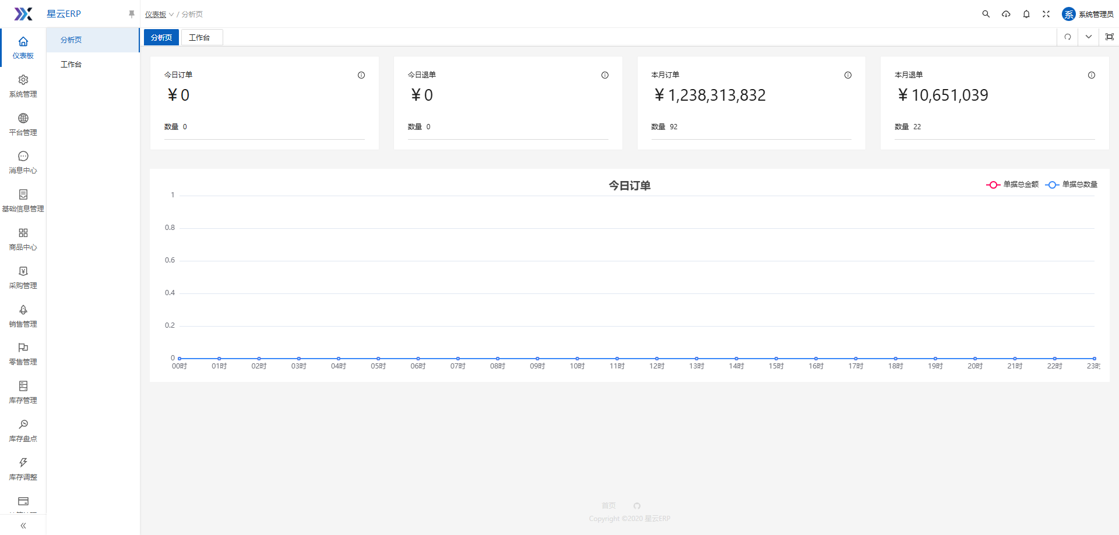This screenshot has width=1119, height=535.
Task: Go to 消息中心 in the sidebar
Action: click(23, 162)
